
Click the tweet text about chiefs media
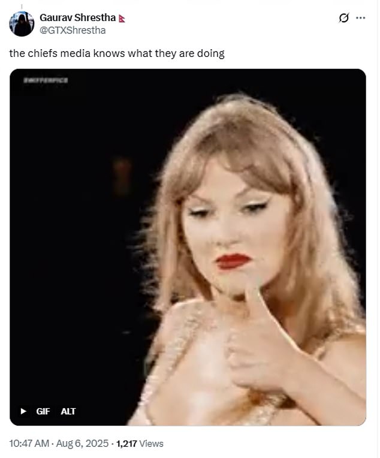pos(117,53)
